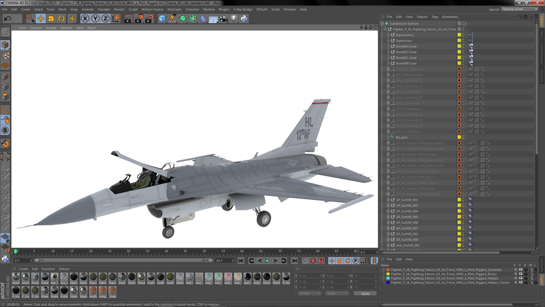
Task: Open the Objects side tab
Action: 542,20
